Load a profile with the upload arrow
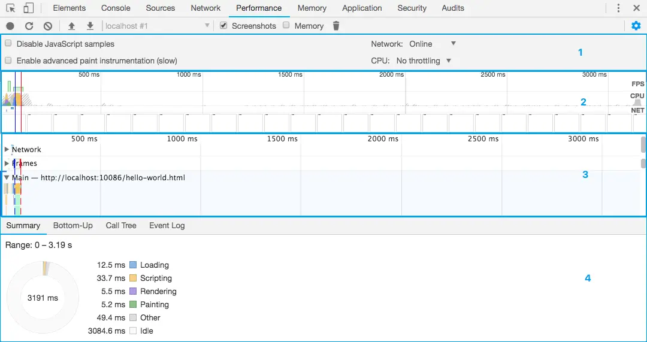Image resolution: width=647 pixels, height=342 pixels. coord(71,26)
